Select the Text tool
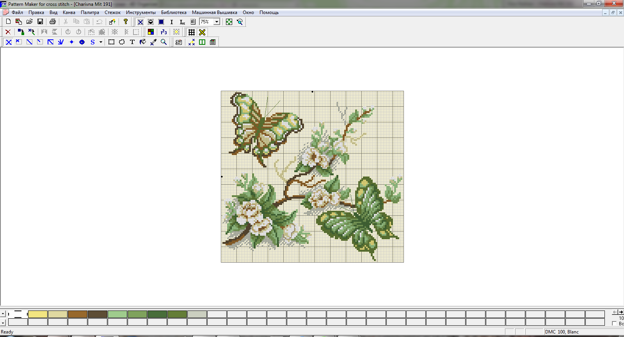 pos(132,42)
